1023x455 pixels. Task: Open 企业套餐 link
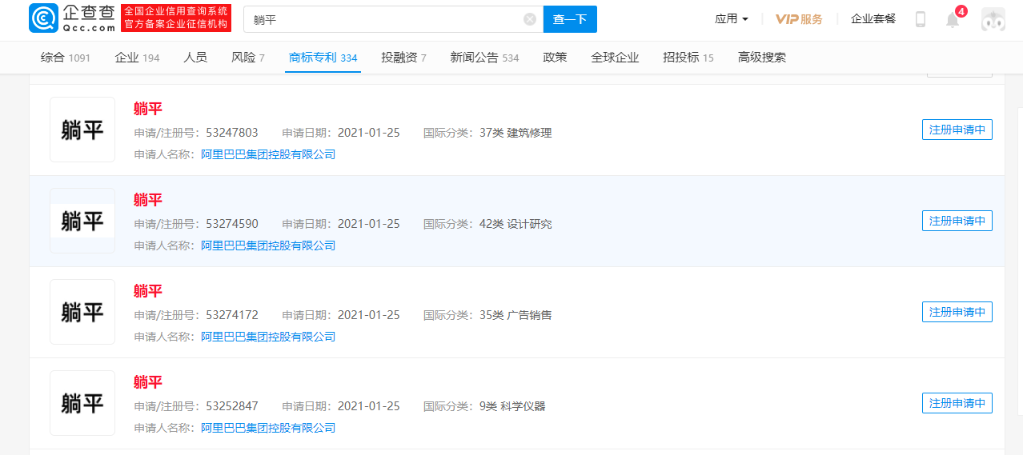point(873,19)
